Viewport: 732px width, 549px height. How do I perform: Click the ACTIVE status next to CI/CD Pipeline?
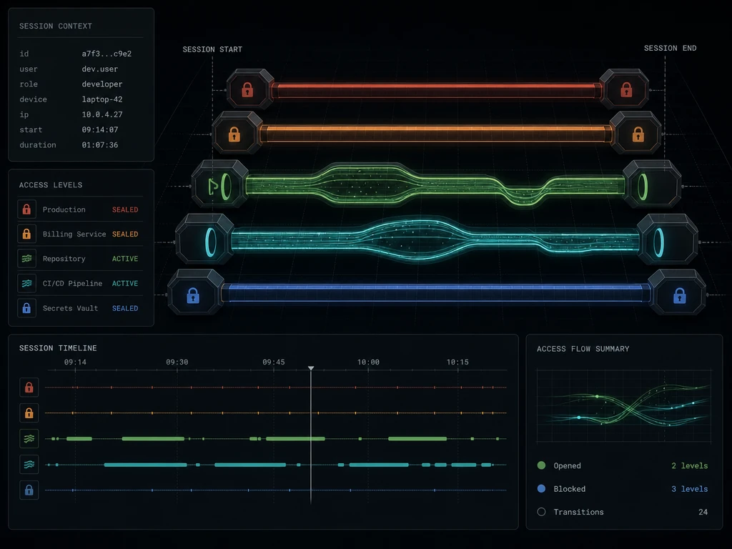(x=125, y=283)
